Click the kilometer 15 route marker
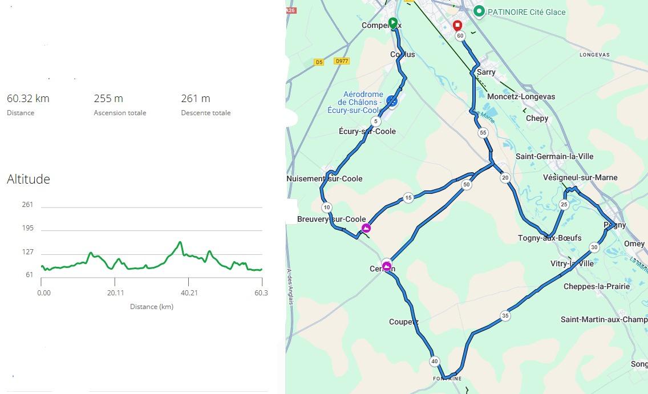648x394 pixels. click(408, 198)
